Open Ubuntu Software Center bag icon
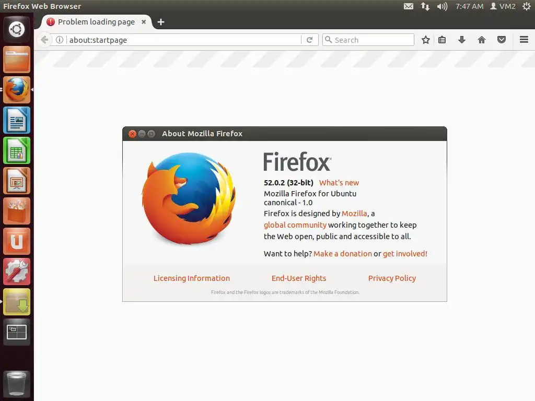This screenshot has height=401, width=535. [17, 211]
